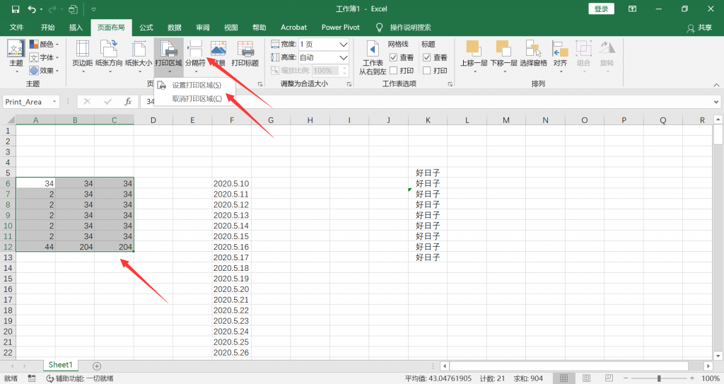The image size is (724, 384).
Task: Switch to Page Break Preview icon
Action: pos(609,378)
